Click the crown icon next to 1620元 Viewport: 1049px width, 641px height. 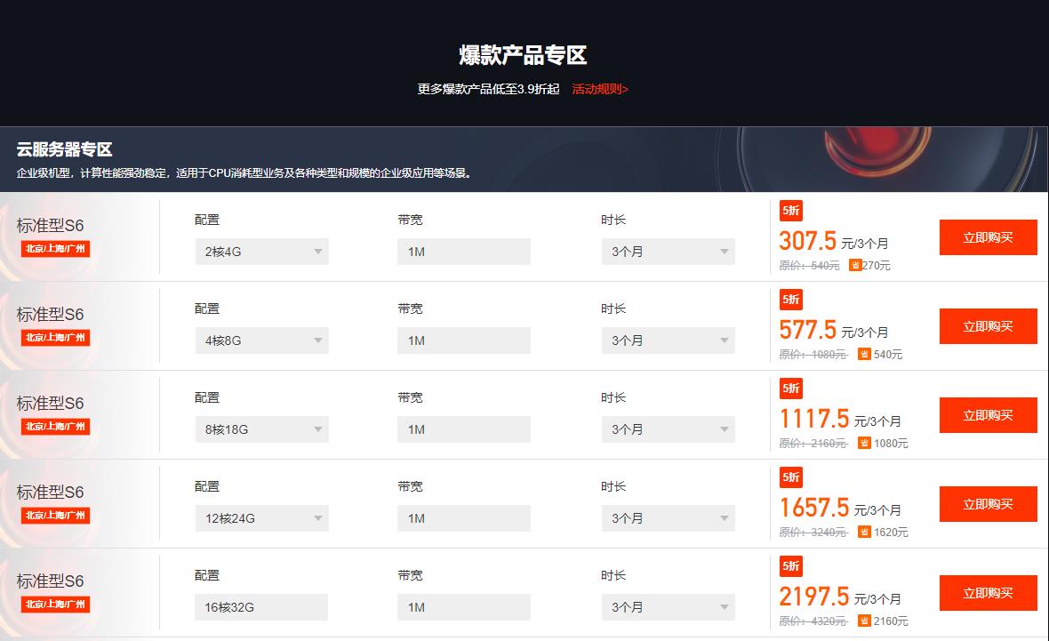[864, 533]
